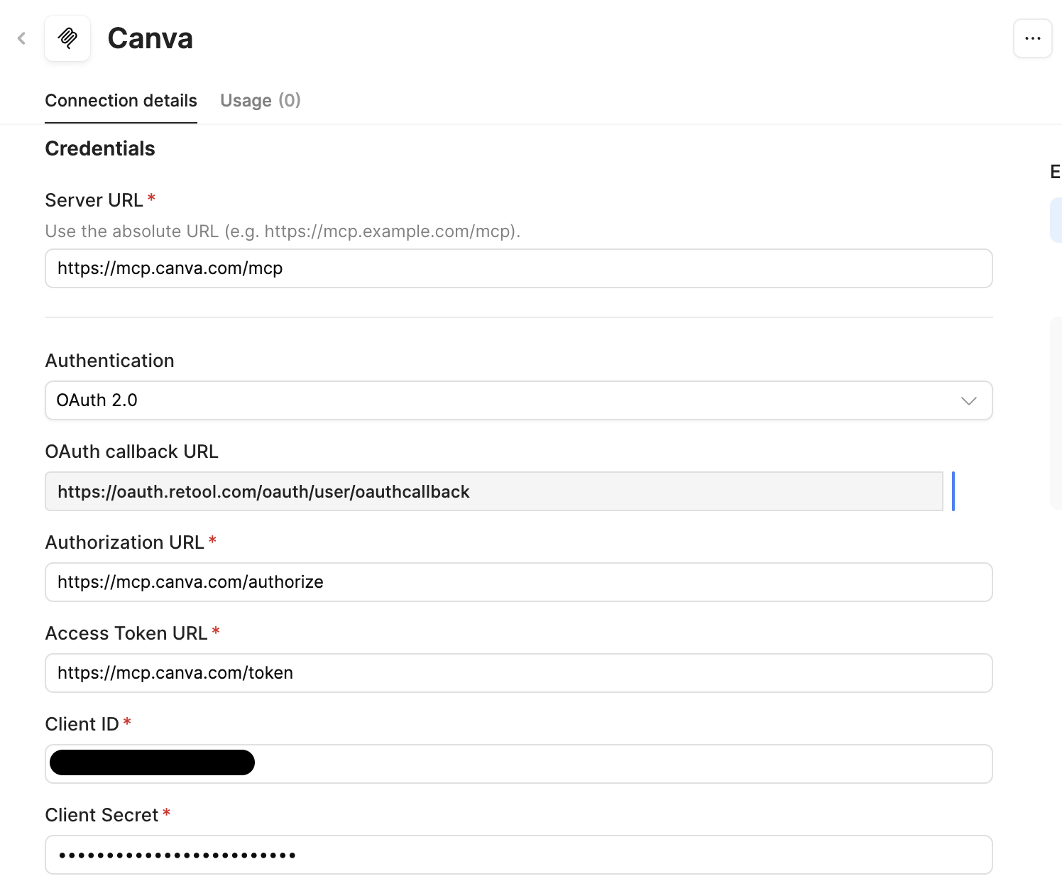Image resolution: width=1062 pixels, height=886 pixels.
Task: Click the light blue panel on right edge
Action: click(x=1056, y=221)
